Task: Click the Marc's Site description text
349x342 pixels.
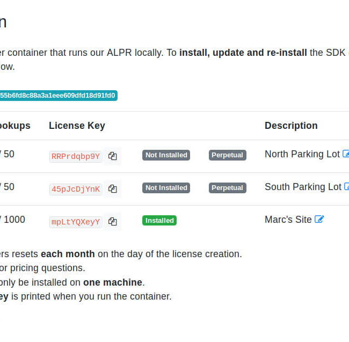Action: pos(288,220)
